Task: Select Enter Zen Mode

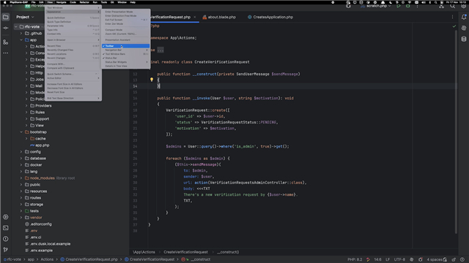Action: (125, 23)
